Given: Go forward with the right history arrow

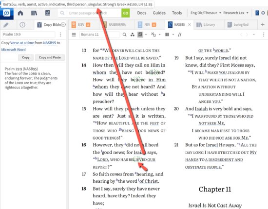Looking at the screenshot, I should (247, 35).
